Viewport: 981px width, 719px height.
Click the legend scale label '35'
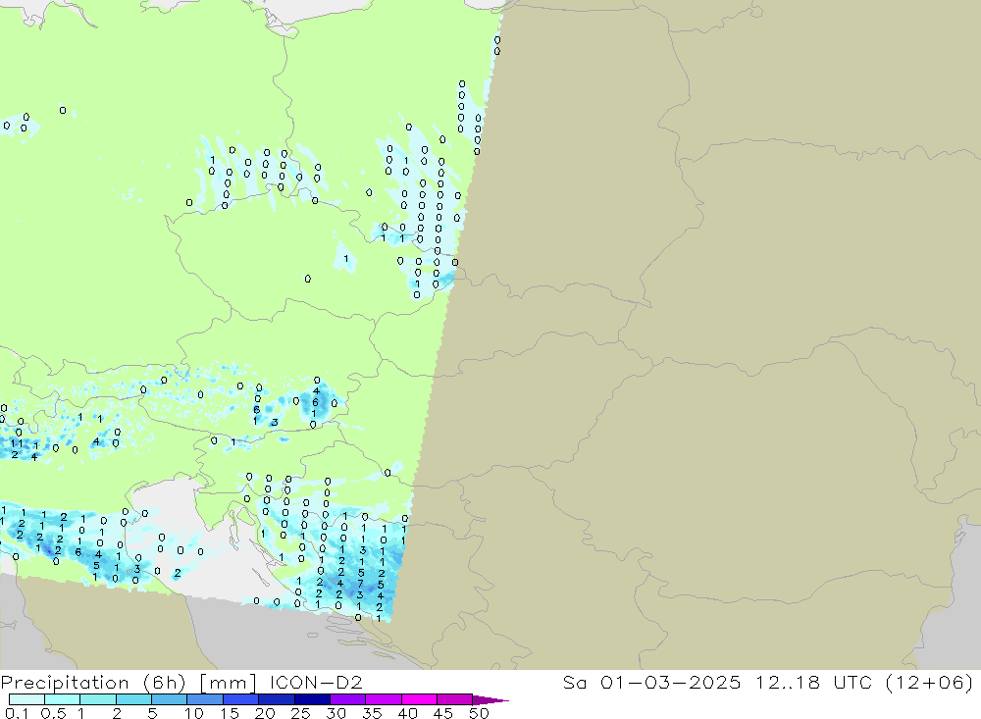click(372, 713)
